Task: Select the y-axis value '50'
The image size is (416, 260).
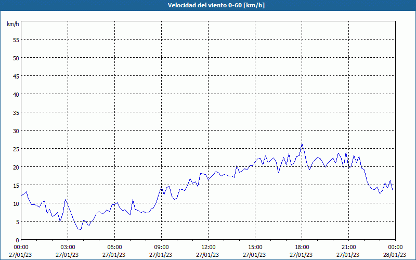Action: point(16,58)
